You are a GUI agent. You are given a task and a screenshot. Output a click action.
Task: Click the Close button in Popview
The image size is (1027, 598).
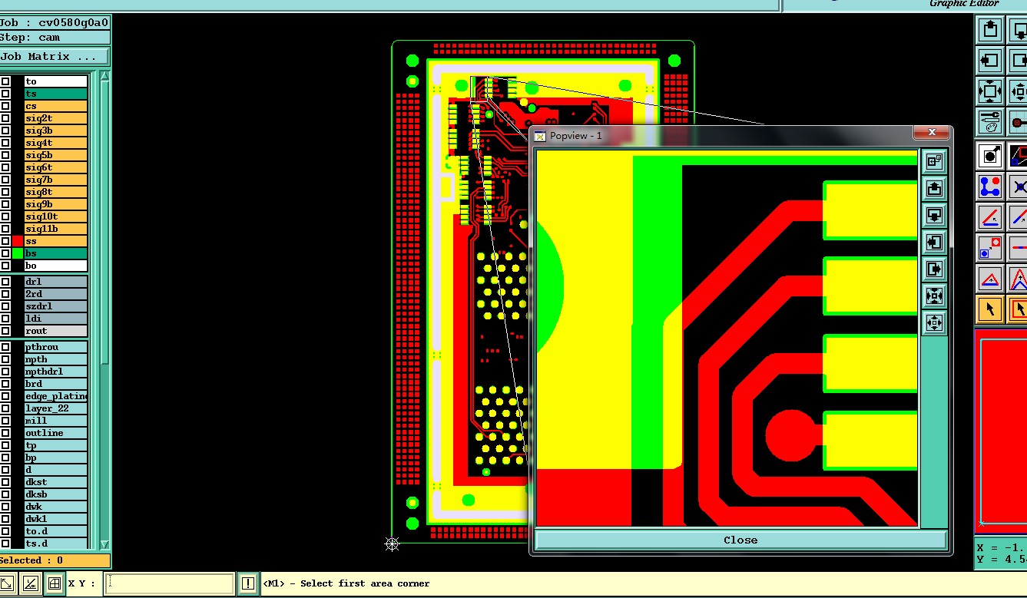tap(740, 540)
